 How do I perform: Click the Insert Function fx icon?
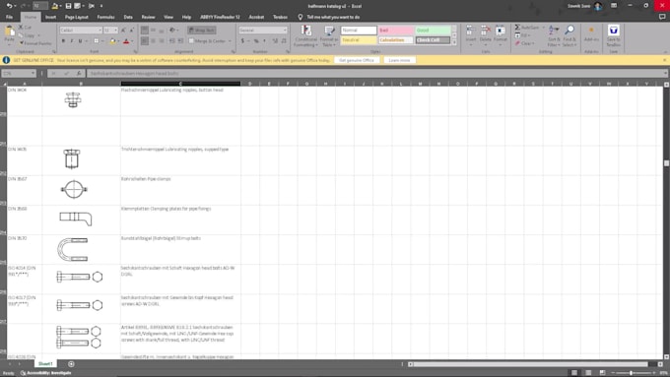pos(79,74)
